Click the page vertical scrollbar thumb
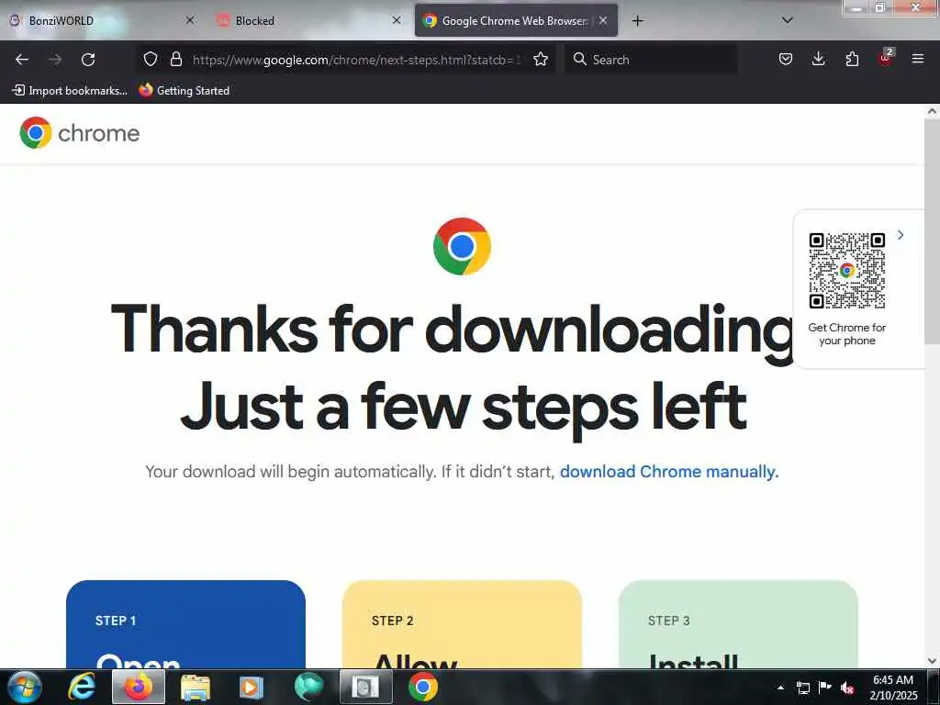Image resolution: width=940 pixels, height=705 pixels. click(933, 230)
